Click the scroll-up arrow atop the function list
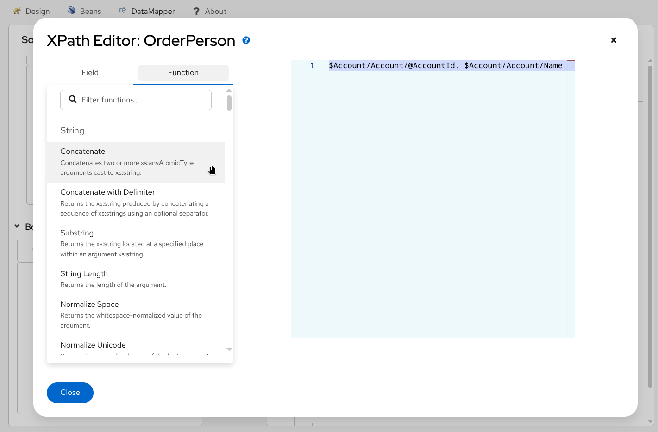658x432 pixels. click(229, 91)
